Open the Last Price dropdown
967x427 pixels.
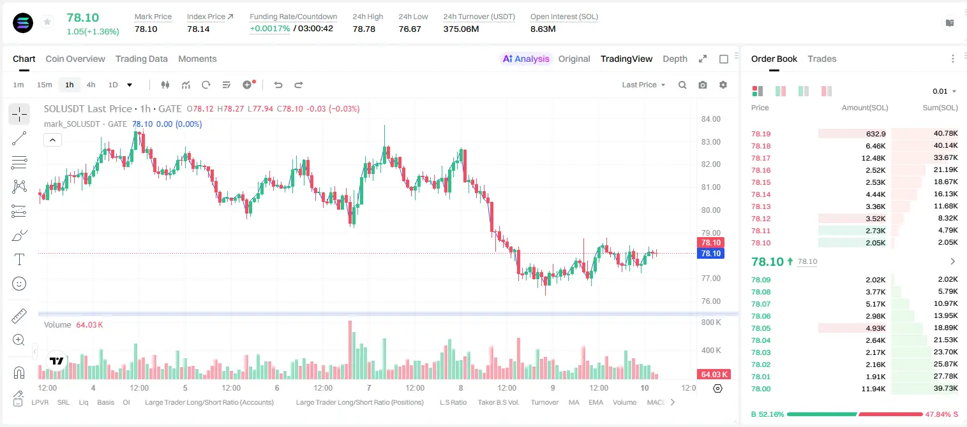click(643, 85)
